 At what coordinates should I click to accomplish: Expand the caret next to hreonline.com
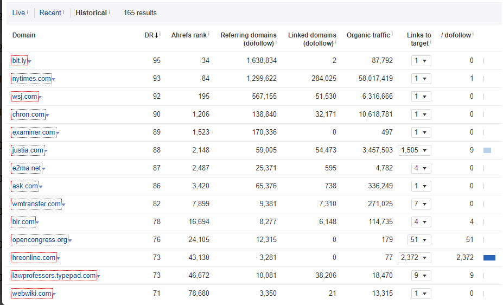(x=59, y=258)
